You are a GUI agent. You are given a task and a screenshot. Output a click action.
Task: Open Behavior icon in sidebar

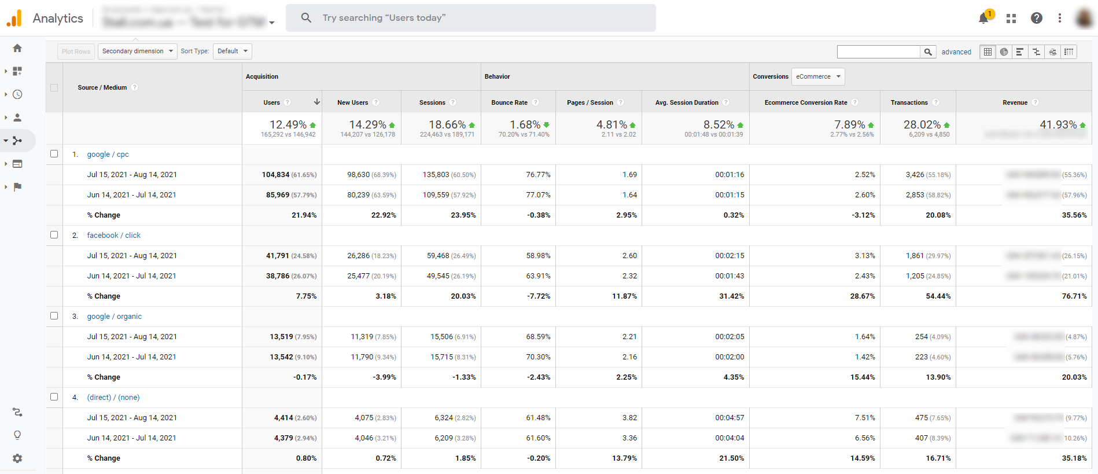click(x=17, y=164)
